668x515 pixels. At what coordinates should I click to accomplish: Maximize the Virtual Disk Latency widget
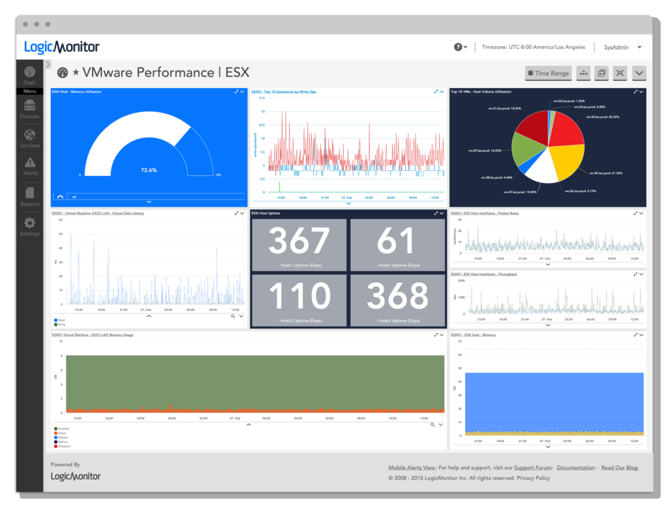pyautogui.click(x=236, y=213)
